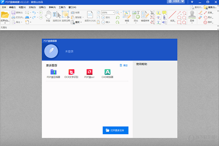This screenshot has width=219, height=146.
Task: Zoom out with the minus circle icon
Action: tap(103, 22)
